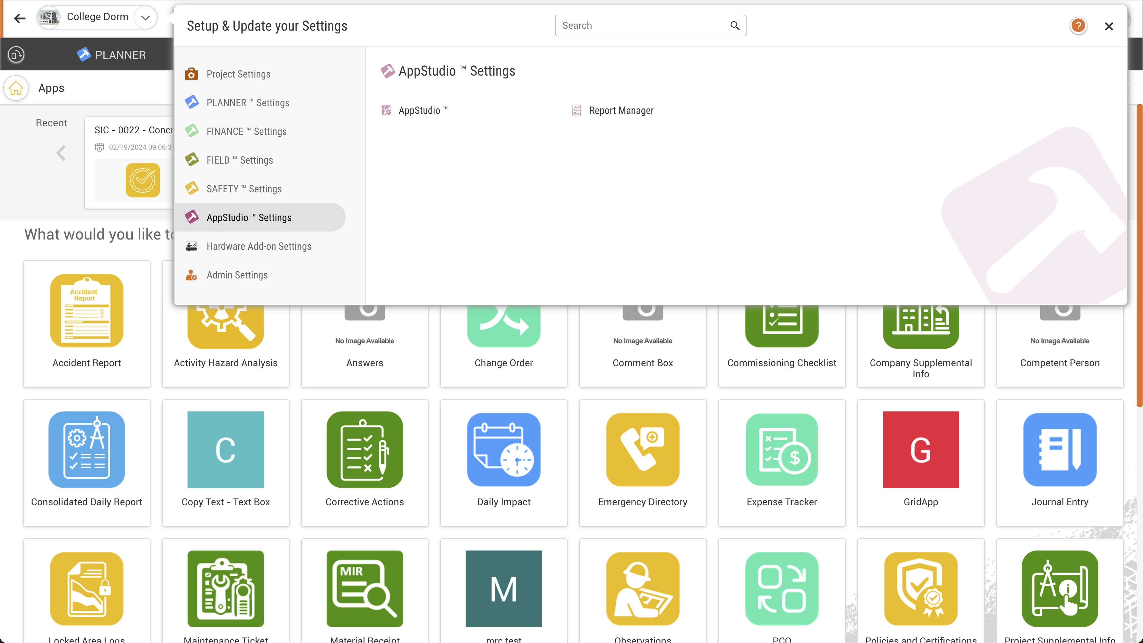Click the GridApp red tile
Image resolution: width=1143 pixels, height=643 pixels.
coord(920,449)
